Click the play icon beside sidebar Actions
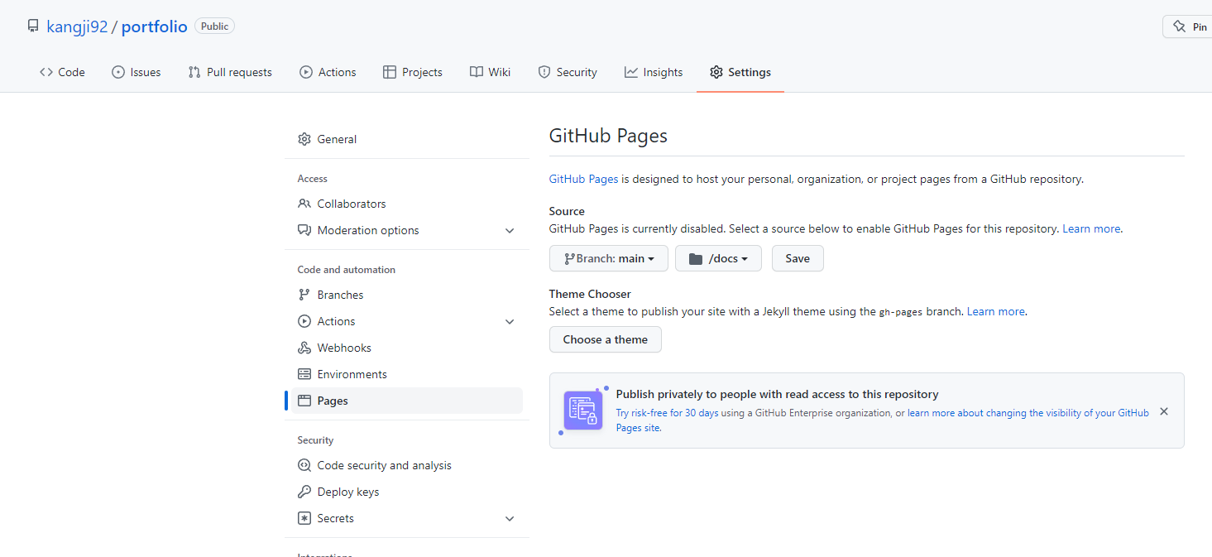The height and width of the screenshot is (557, 1212). tap(304, 321)
